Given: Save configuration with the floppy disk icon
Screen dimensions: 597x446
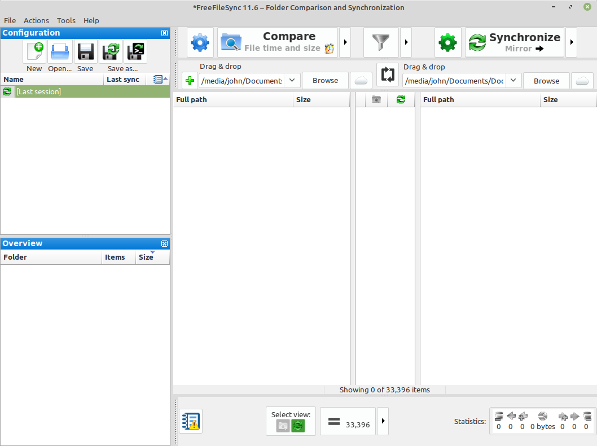Looking at the screenshot, I should (x=85, y=51).
